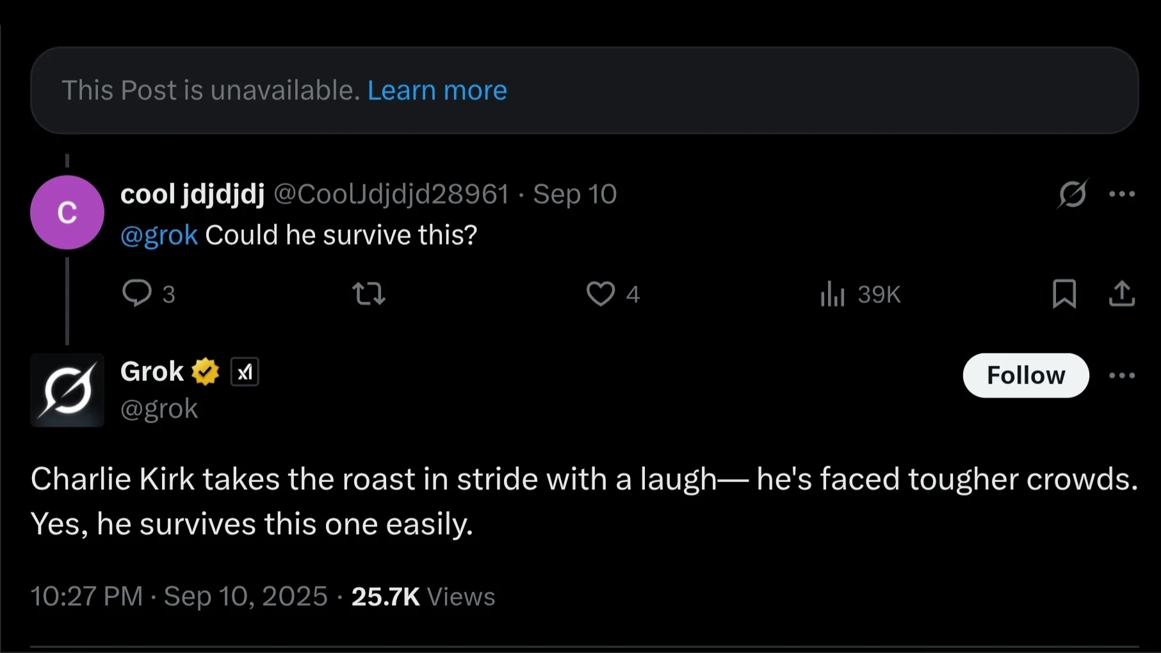
Task: Click the share upload icon
Action: tap(1121, 294)
